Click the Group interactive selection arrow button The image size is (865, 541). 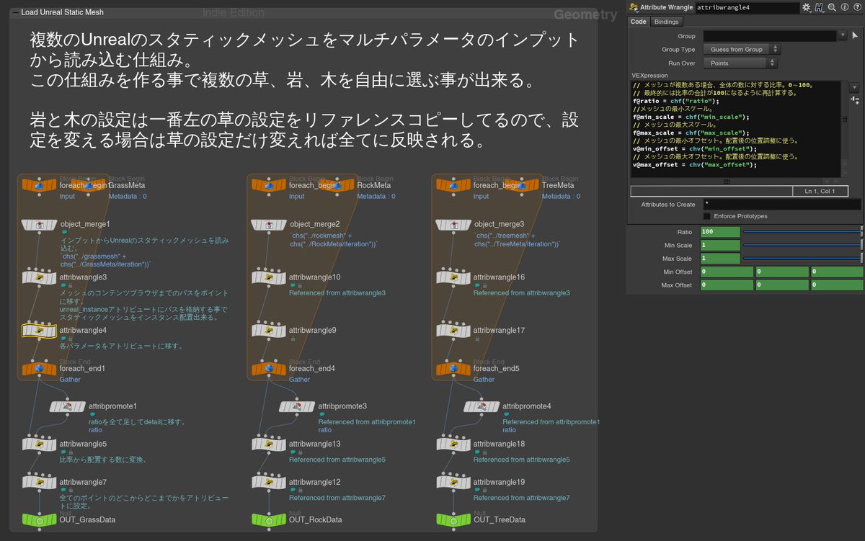856,35
